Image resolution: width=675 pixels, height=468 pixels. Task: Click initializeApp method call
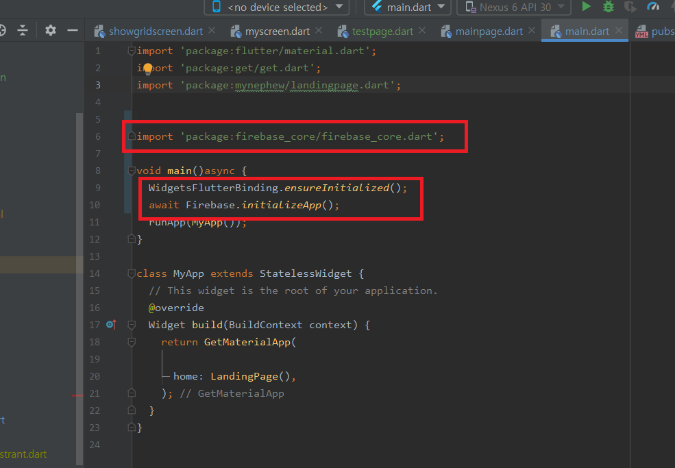tap(281, 205)
